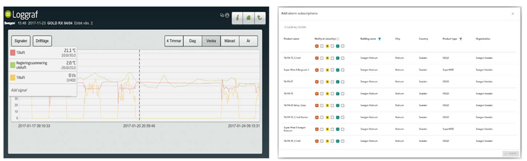The width and height of the screenshot is (527, 161).
Task: Click the green back arrow icon
Action: tap(260, 18)
